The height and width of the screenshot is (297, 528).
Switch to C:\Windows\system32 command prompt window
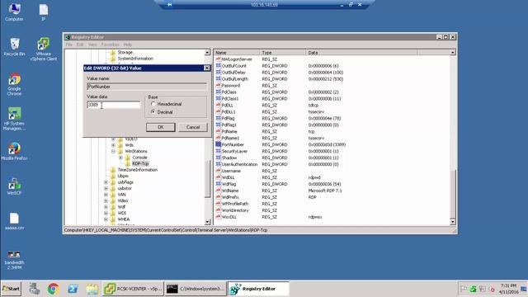[x=196, y=289]
